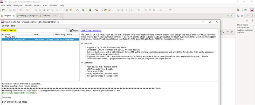Maximize the Outline panel
The height and width of the screenshot is (105, 255).
(252, 16)
